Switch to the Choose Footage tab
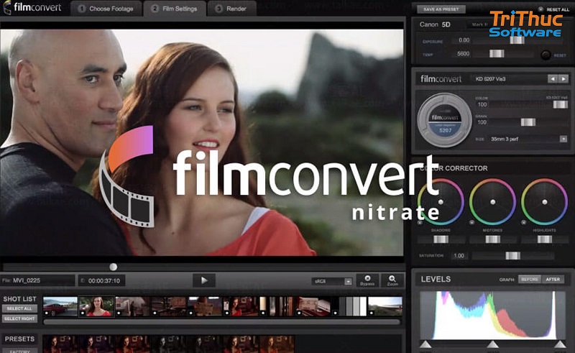 pyautogui.click(x=106, y=9)
